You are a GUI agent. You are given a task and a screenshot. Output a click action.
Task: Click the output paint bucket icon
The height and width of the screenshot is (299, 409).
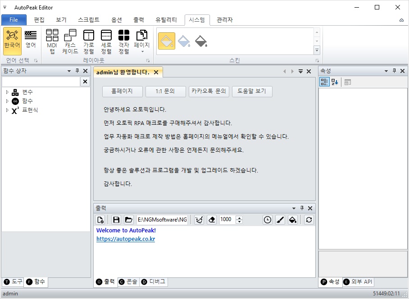coord(293,220)
